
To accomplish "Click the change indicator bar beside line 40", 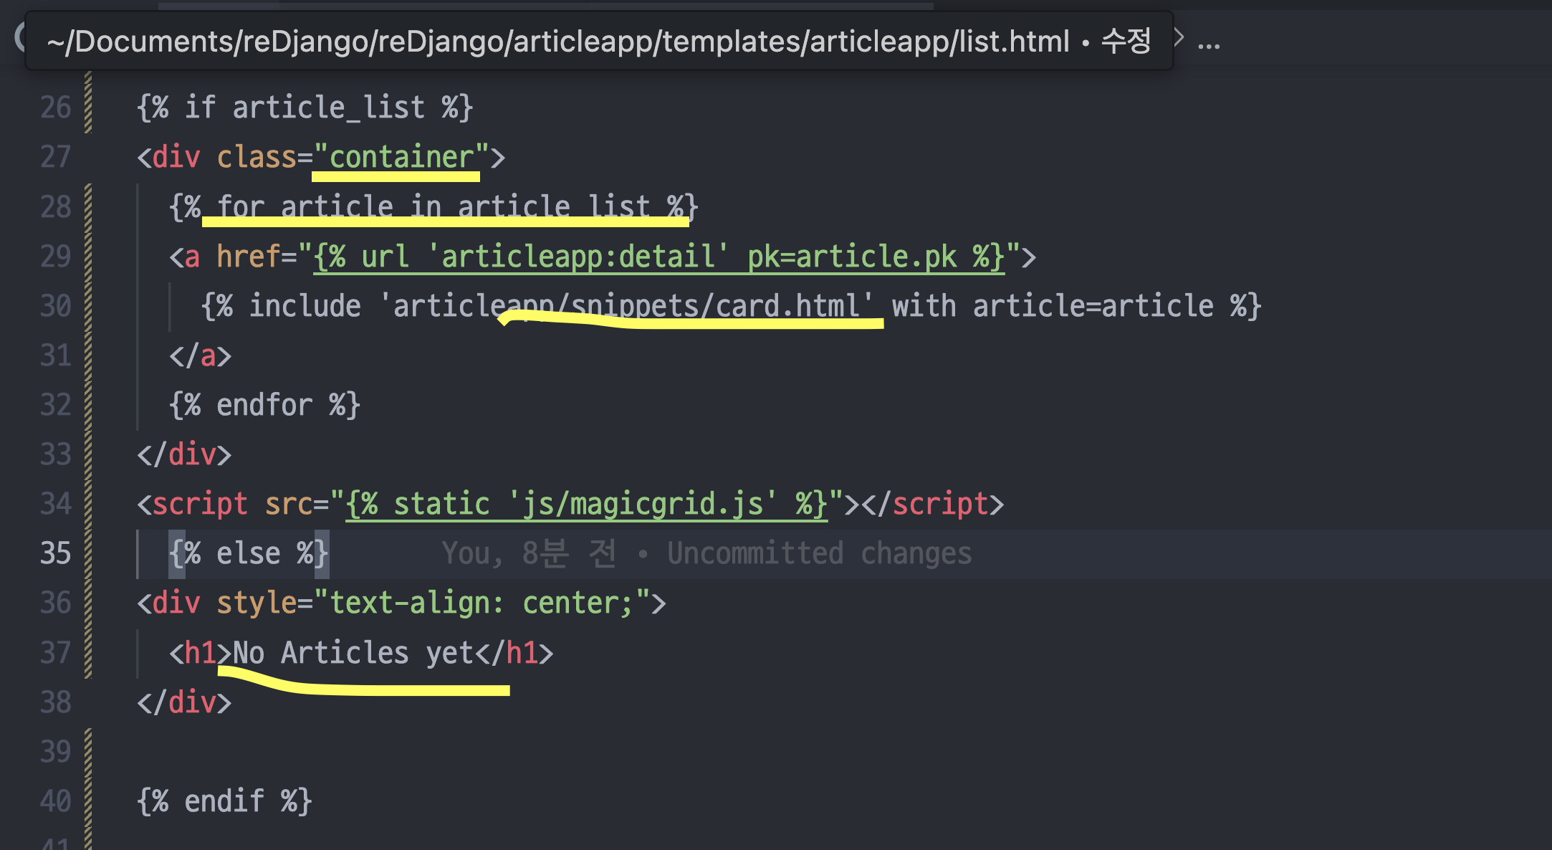I will (x=88, y=801).
